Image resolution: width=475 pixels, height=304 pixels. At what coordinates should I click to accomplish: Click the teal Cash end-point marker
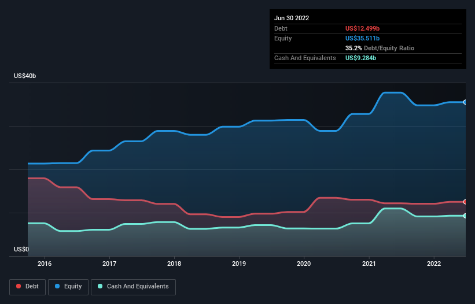(x=465, y=216)
